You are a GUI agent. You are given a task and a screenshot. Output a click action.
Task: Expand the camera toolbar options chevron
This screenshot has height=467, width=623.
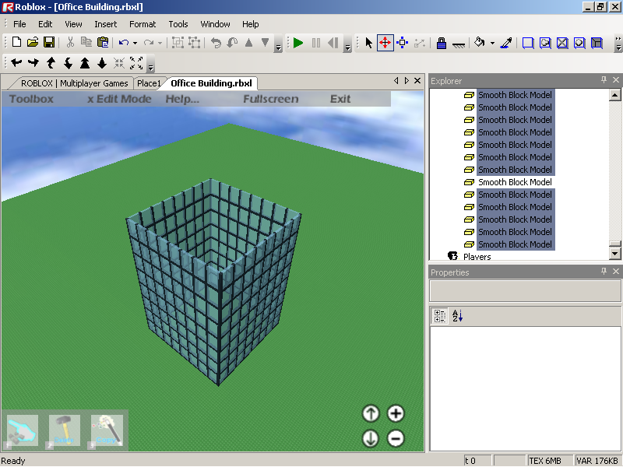click(x=150, y=66)
